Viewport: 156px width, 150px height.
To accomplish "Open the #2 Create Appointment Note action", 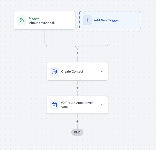I will click(x=77, y=105).
